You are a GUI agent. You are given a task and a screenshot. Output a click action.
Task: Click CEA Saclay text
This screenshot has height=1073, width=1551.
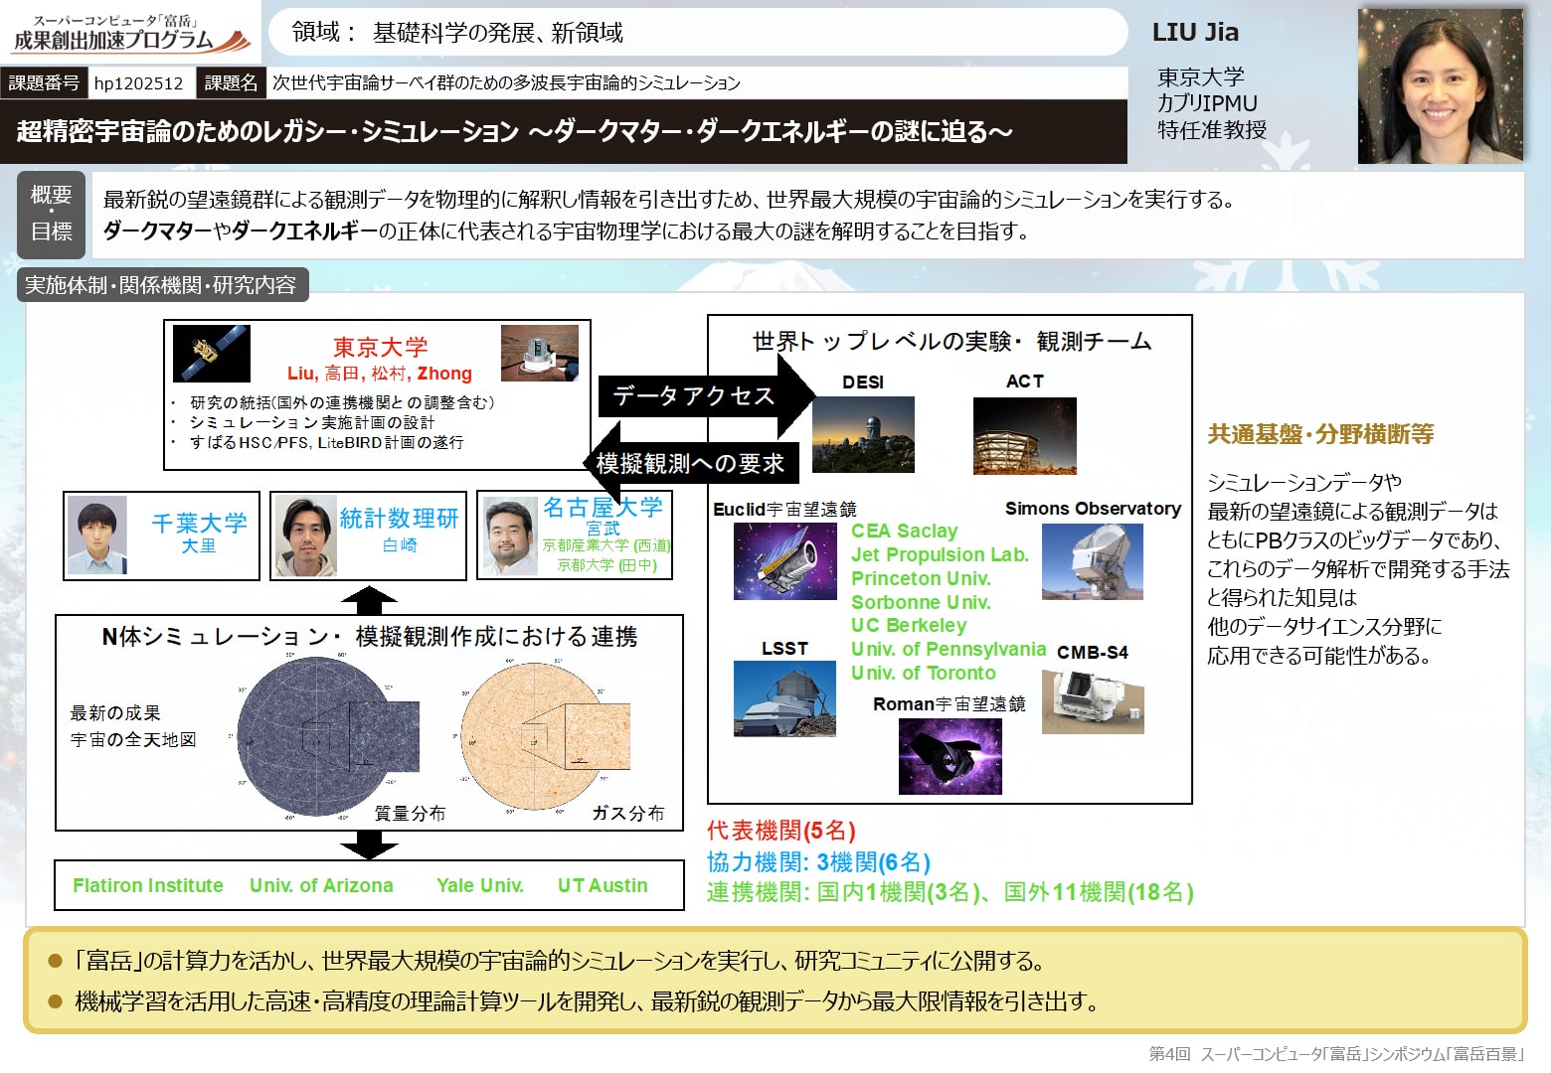905,531
